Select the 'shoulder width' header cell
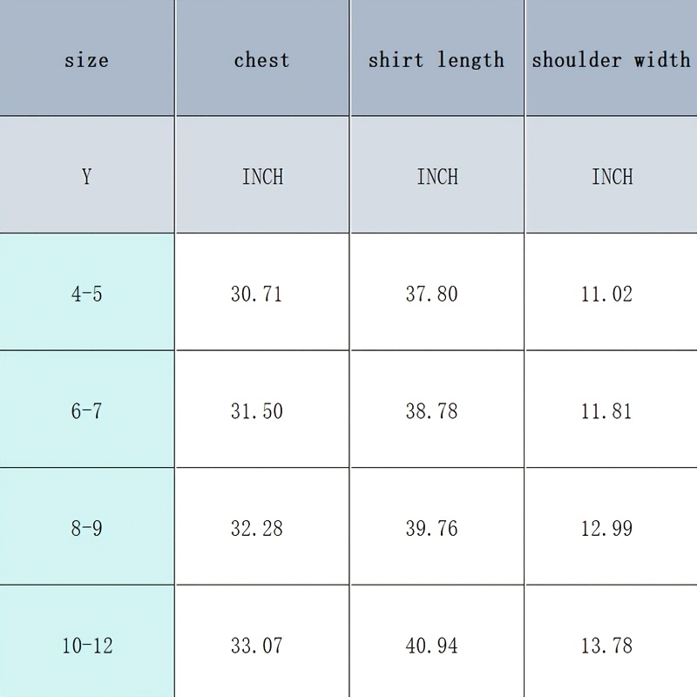 pos(612,58)
